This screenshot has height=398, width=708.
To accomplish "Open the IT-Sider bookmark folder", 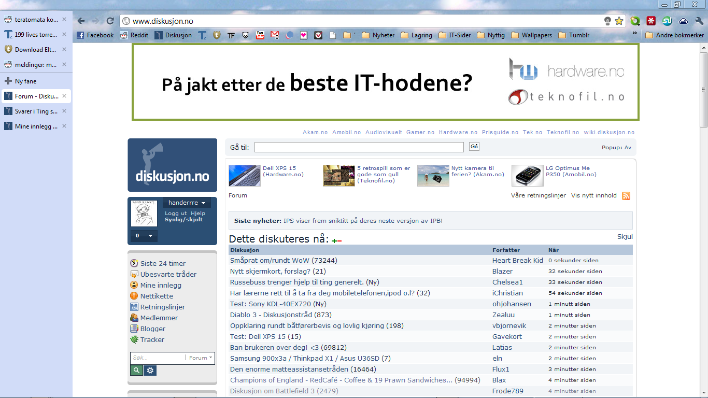I will point(455,35).
